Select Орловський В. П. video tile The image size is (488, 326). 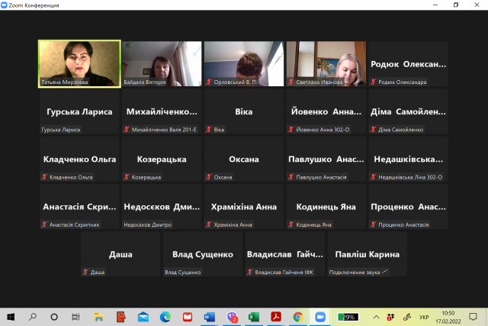click(x=244, y=64)
